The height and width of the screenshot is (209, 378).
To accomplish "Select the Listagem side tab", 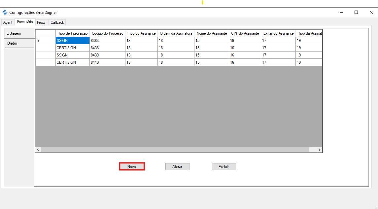I will 19,33.
